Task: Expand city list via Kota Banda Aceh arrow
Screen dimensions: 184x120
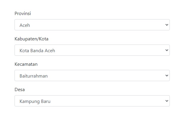Action: [167, 50]
